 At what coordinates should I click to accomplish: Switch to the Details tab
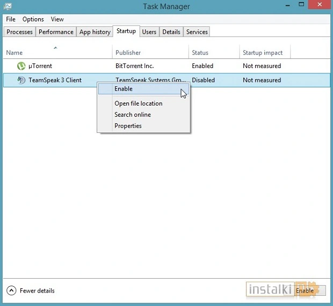[x=171, y=32]
